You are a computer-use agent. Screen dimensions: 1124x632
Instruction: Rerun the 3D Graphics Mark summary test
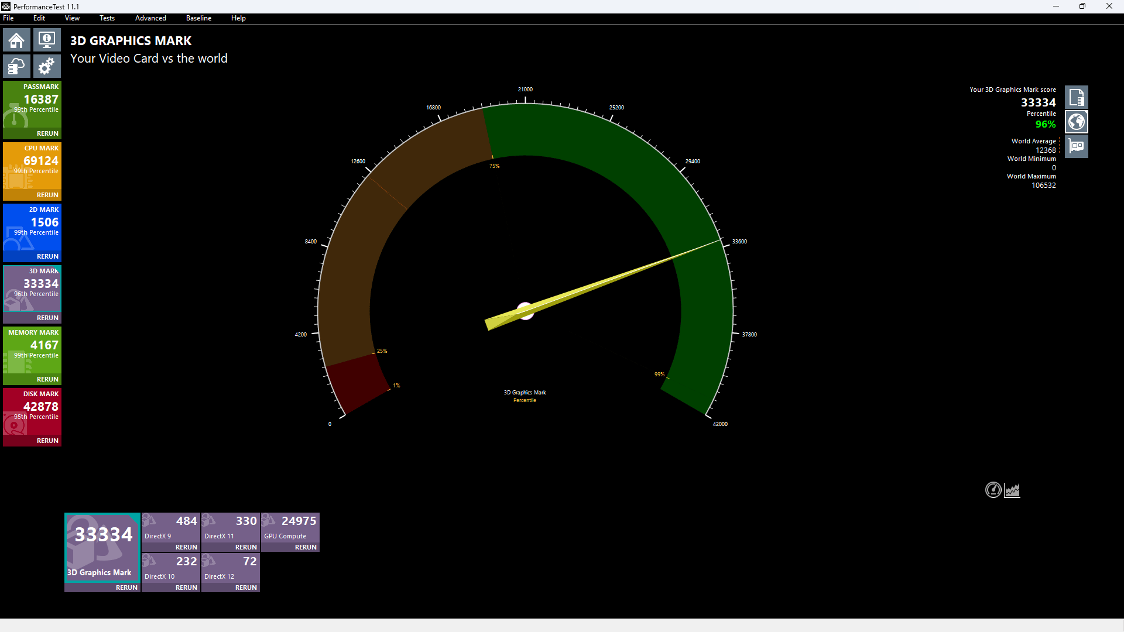click(x=126, y=588)
